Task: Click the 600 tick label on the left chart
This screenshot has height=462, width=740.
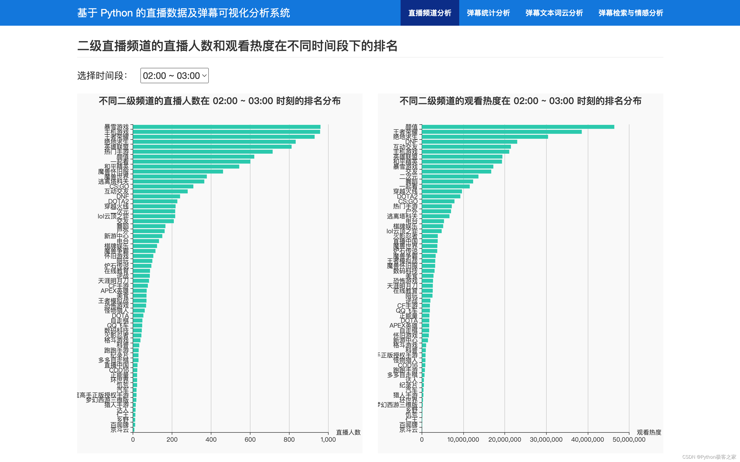Action: tap(250, 439)
